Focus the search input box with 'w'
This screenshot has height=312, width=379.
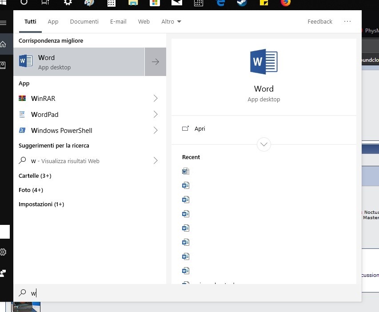click(x=188, y=293)
